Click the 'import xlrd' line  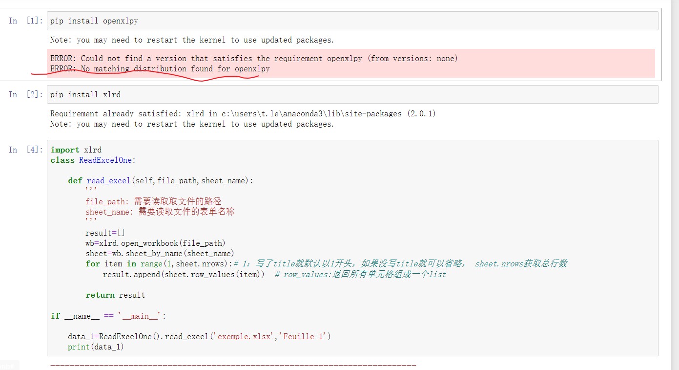(x=76, y=150)
